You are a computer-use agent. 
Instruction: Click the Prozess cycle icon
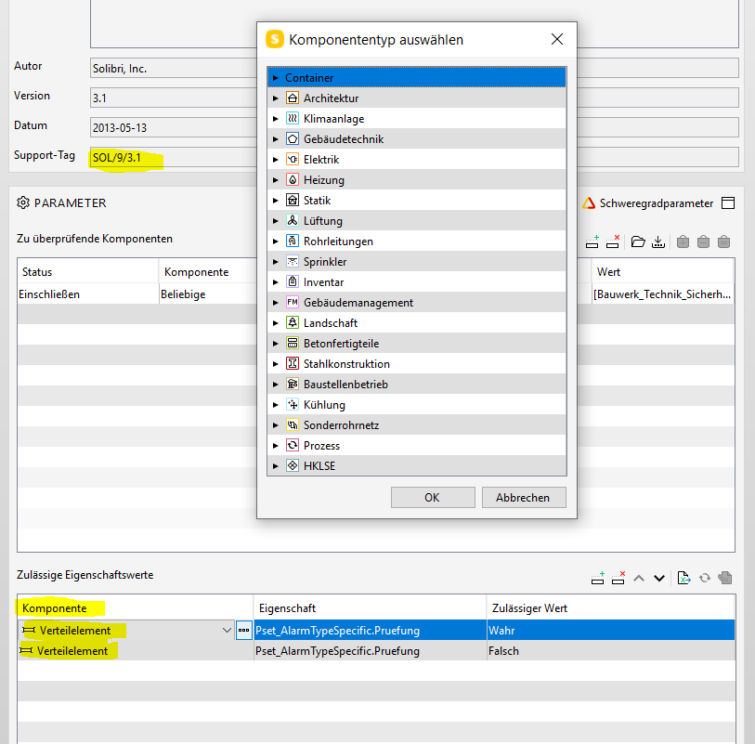(293, 446)
